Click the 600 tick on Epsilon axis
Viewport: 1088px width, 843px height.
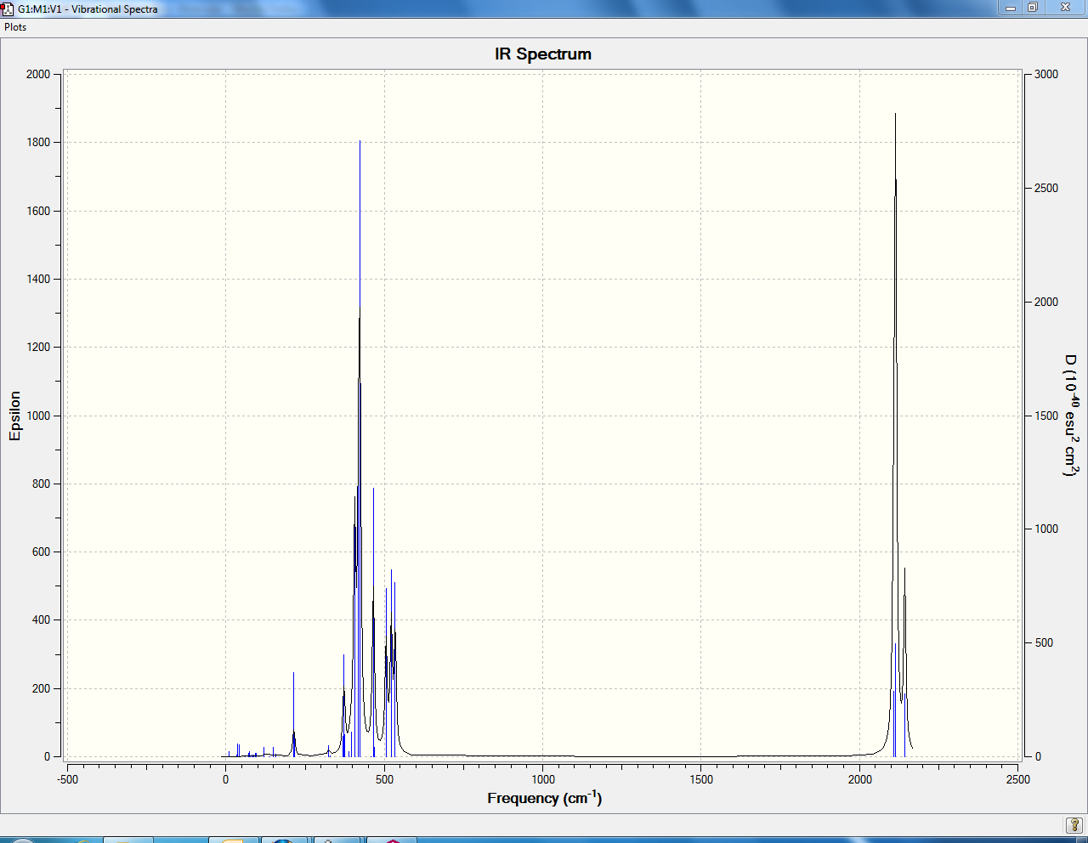click(41, 552)
